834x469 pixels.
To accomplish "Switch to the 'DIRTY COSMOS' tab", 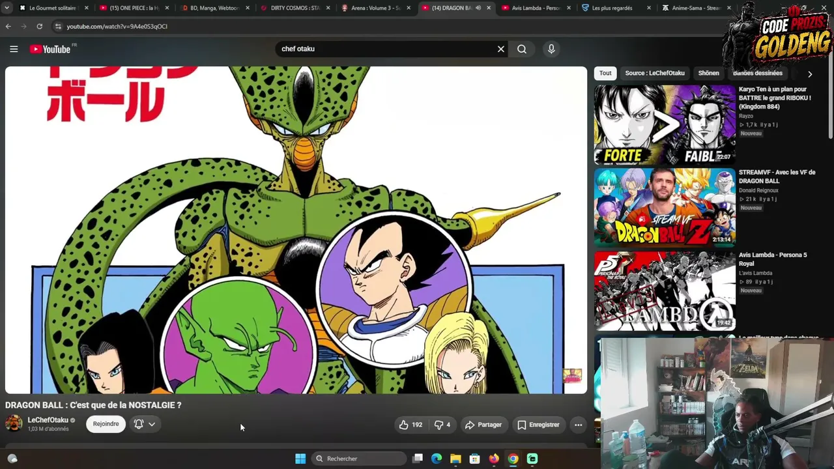I will click(294, 8).
